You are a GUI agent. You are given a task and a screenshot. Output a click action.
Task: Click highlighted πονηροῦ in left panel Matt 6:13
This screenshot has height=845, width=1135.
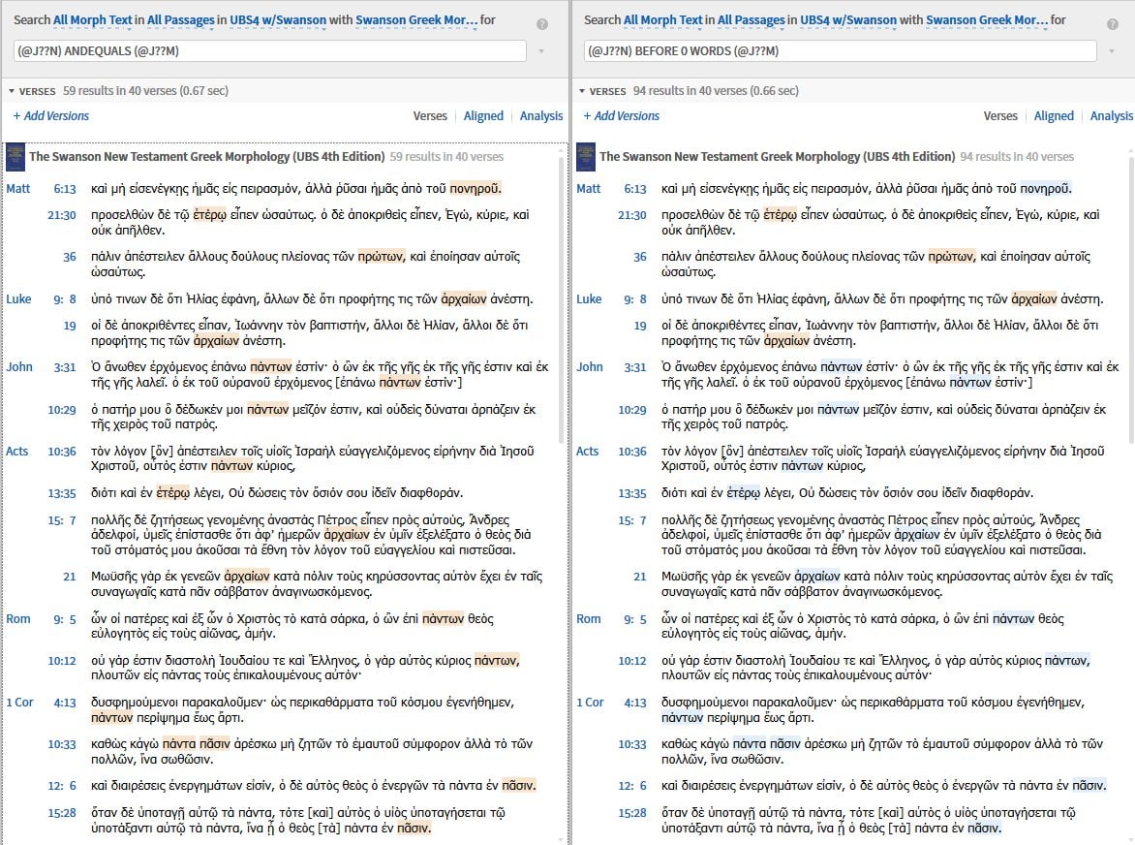(475, 189)
